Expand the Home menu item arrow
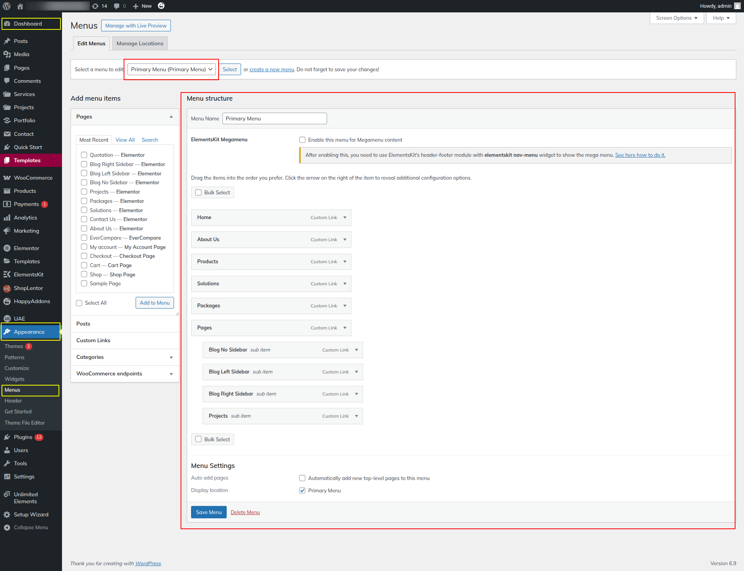The image size is (744, 571). [345, 218]
